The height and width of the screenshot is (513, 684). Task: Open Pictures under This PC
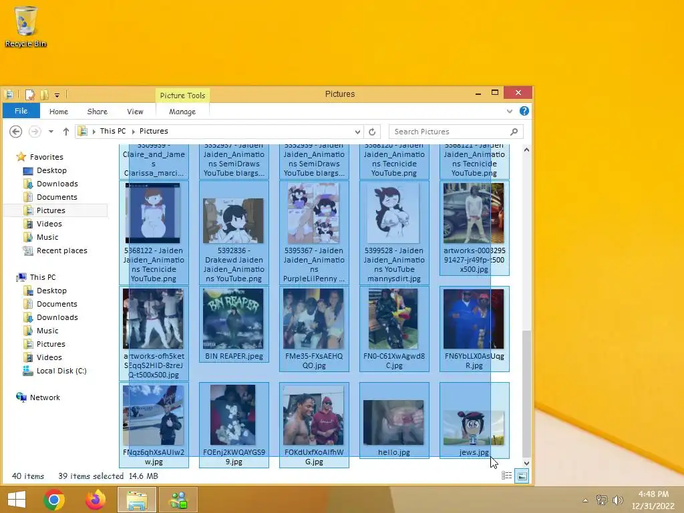click(x=51, y=344)
